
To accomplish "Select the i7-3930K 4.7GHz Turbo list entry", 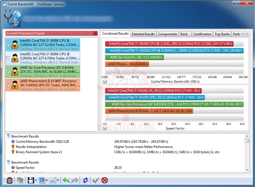I will point(43,58).
